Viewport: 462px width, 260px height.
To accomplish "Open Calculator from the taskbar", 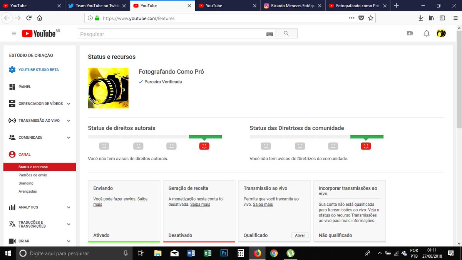I will click(x=241, y=253).
